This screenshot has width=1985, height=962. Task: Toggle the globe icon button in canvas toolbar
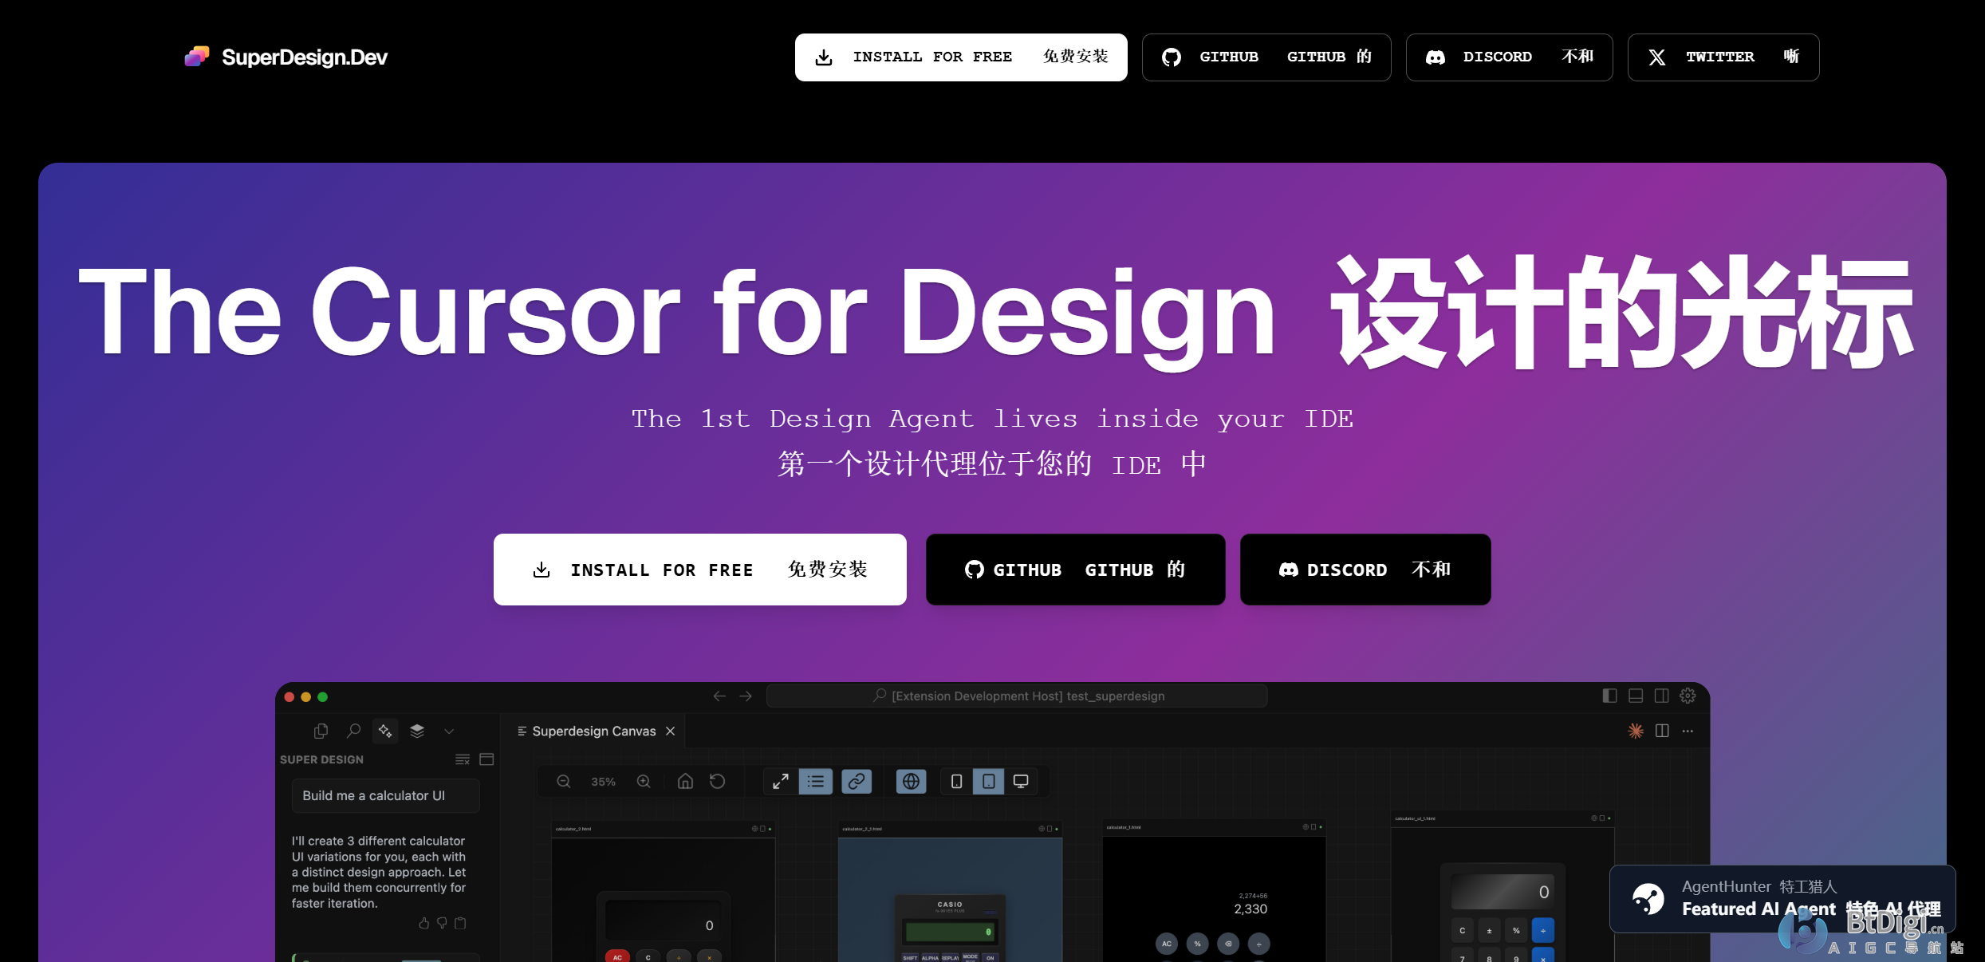coord(911,782)
